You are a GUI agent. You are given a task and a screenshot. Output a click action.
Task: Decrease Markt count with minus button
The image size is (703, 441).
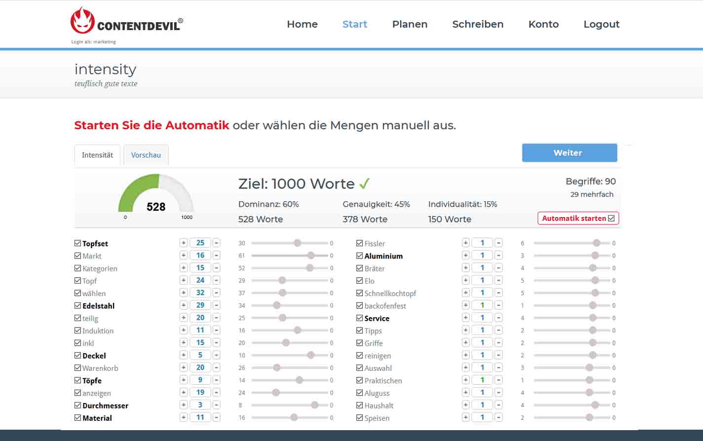(x=216, y=256)
